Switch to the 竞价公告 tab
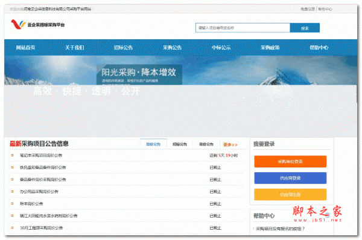The image size is (362, 240). coord(206,144)
